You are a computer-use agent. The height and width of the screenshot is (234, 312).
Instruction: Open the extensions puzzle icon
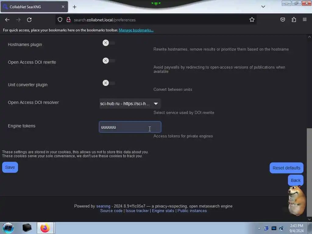pyautogui.click(x=294, y=19)
